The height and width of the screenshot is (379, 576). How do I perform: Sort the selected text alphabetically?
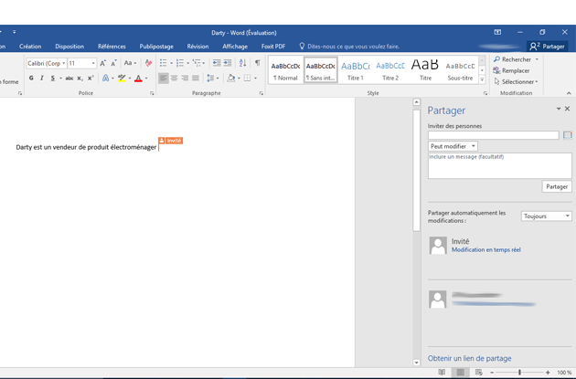click(242, 63)
